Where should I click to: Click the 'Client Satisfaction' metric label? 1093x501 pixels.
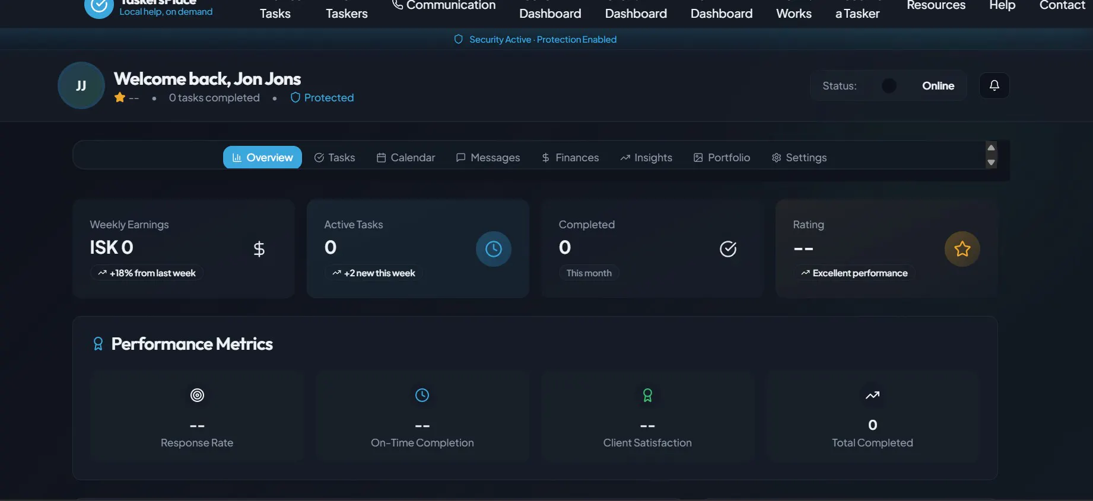point(647,443)
